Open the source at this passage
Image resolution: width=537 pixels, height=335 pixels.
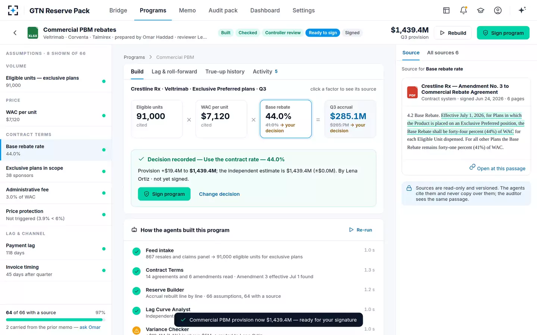pos(497,168)
